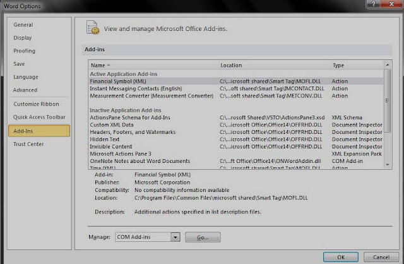
Task: Select OneNote Notes about Word Documents row
Action: (x=235, y=161)
